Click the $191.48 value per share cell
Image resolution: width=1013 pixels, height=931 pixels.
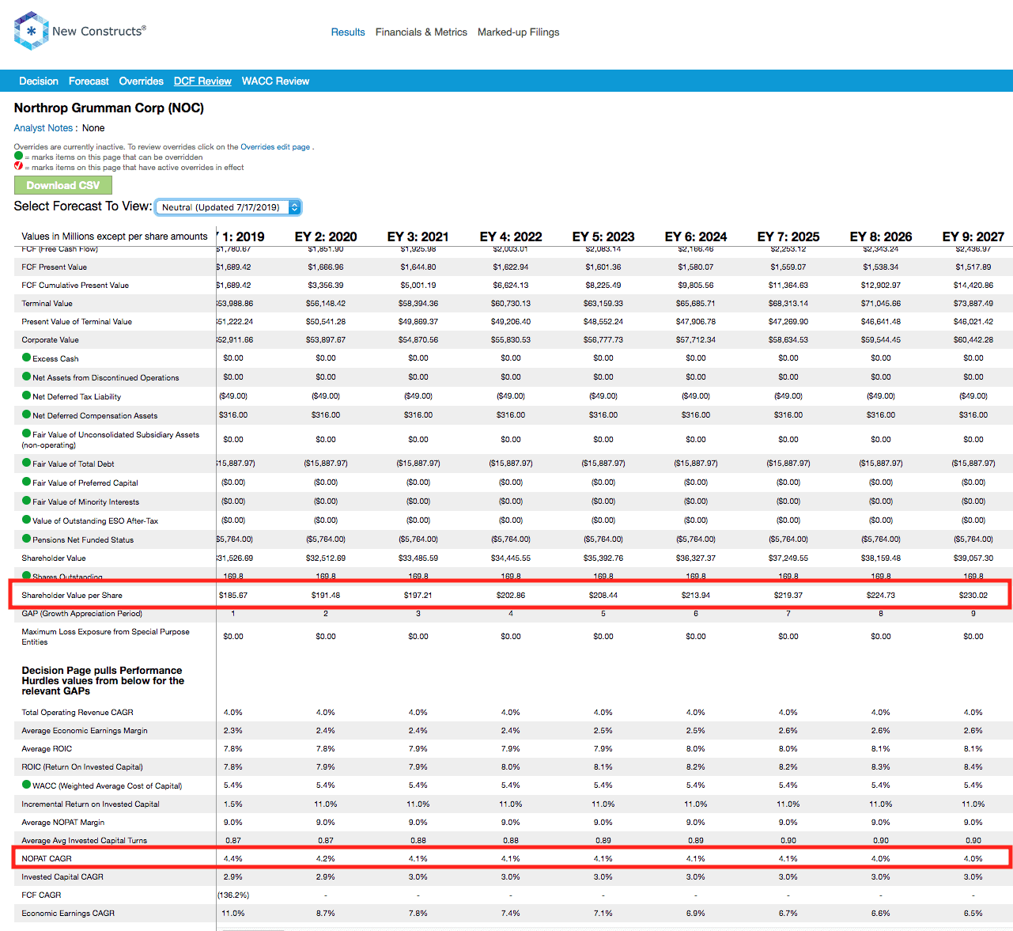click(x=326, y=596)
